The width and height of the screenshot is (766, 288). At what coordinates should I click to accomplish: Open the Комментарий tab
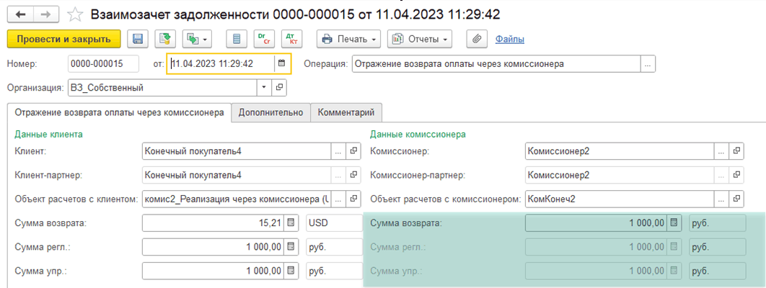[x=346, y=113]
